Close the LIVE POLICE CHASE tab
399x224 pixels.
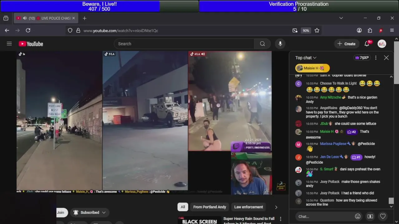click(x=74, y=18)
